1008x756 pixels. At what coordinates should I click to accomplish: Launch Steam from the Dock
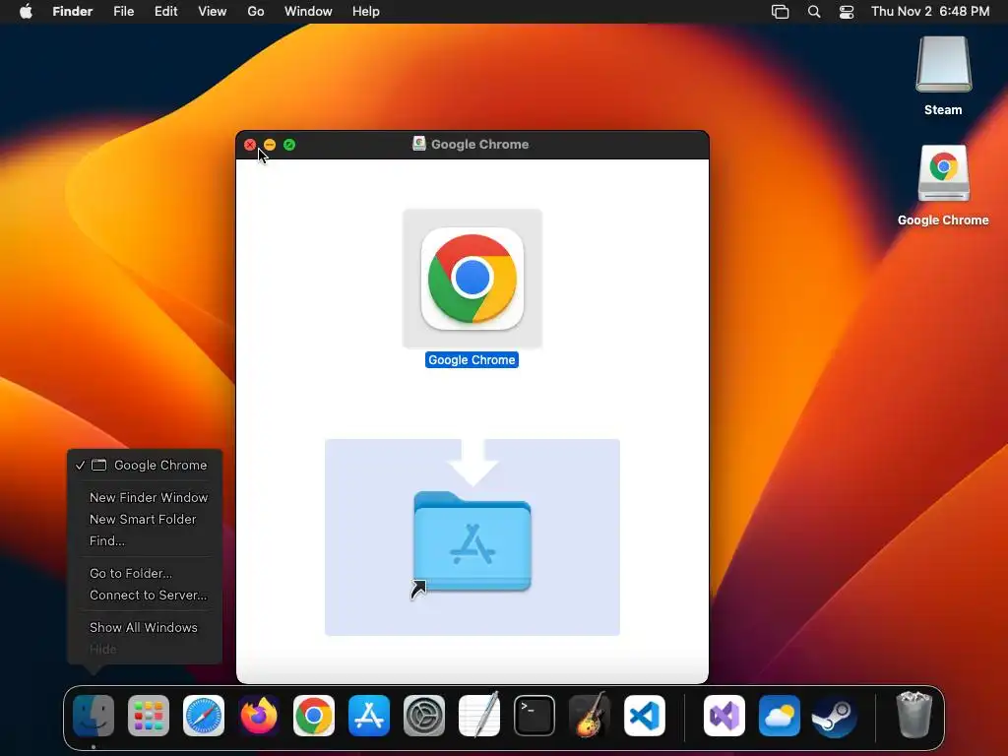835,716
